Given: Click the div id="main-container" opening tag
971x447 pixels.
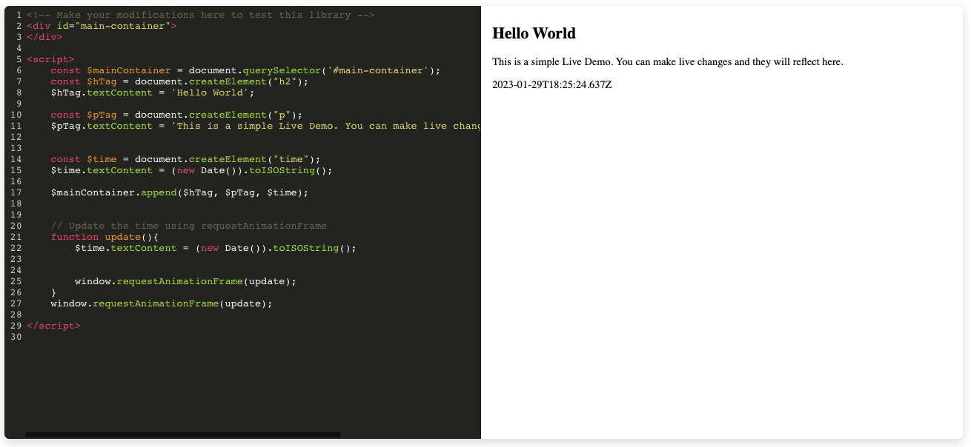Looking at the screenshot, I should coord(102,26).
